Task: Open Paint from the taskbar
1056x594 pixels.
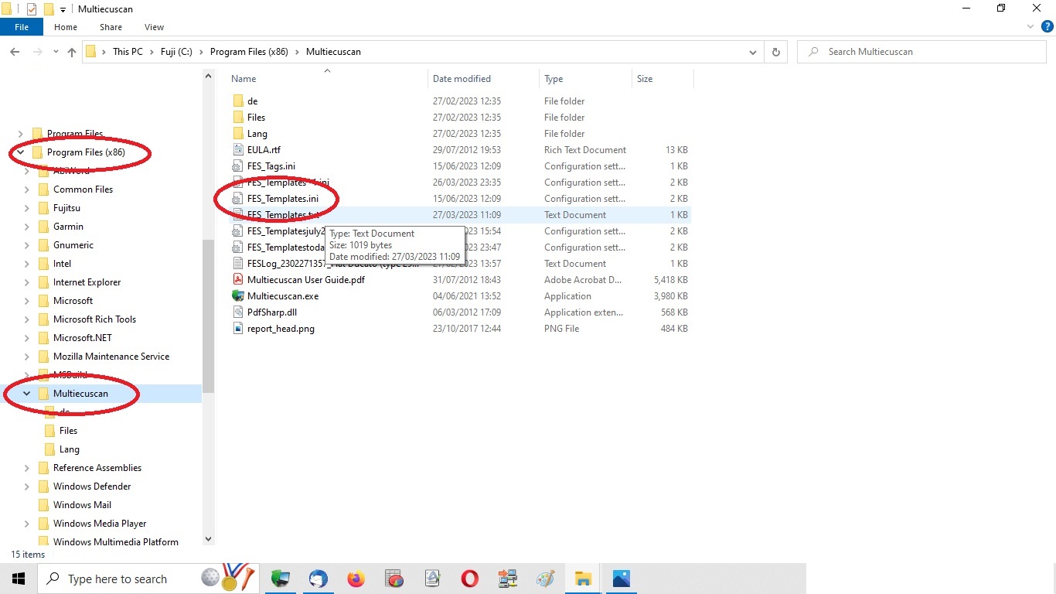Action: [545, 579]
